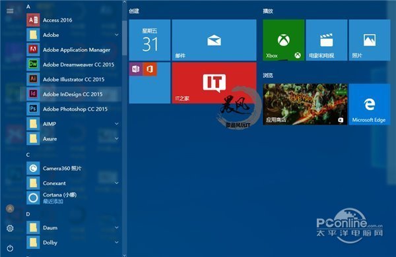The image size is (396, 257).
Task: Expand the Daum folder chevron
Action: 117,227
